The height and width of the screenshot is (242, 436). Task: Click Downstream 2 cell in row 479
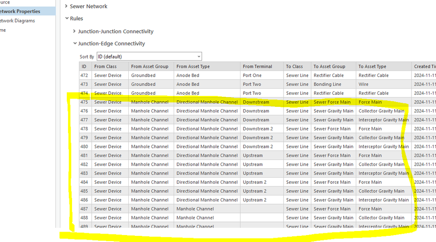click(262, 137)
